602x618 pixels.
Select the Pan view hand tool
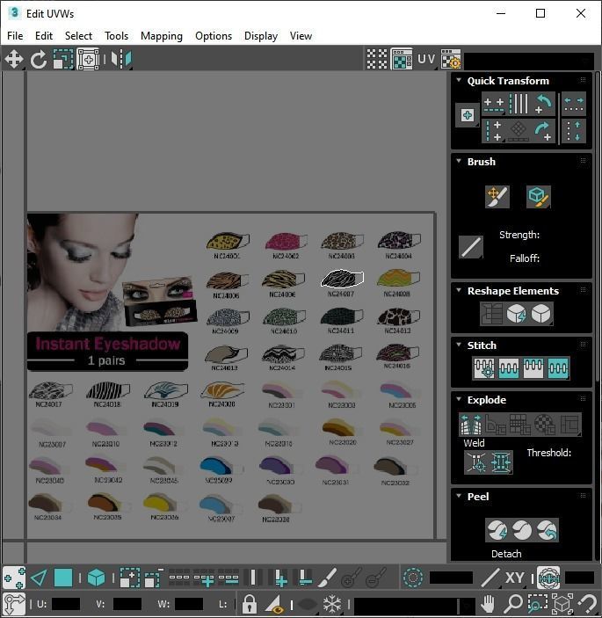488,603
